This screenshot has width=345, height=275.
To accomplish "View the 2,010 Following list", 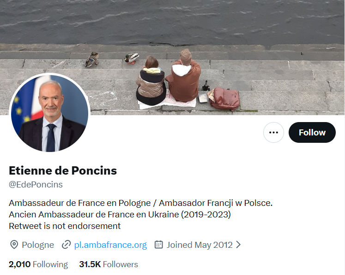I will coord(38,264).
